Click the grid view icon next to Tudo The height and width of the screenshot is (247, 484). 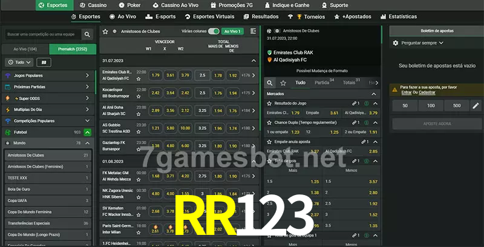tap(44, 63)
